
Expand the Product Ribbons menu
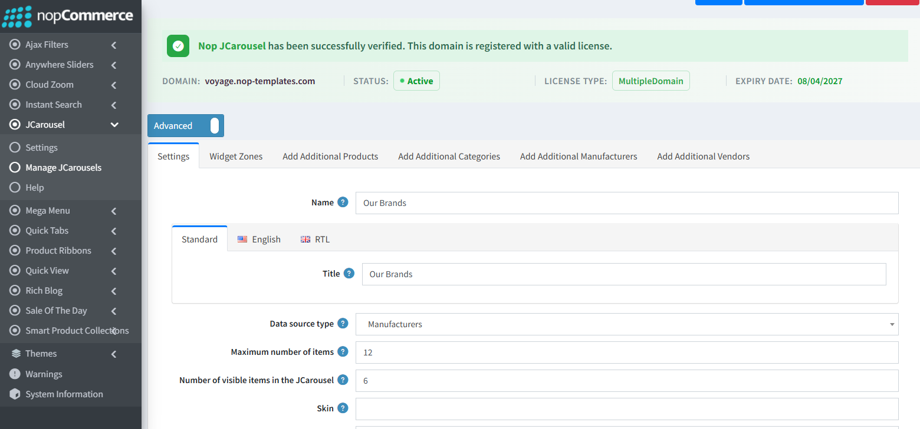coord(114,251)
